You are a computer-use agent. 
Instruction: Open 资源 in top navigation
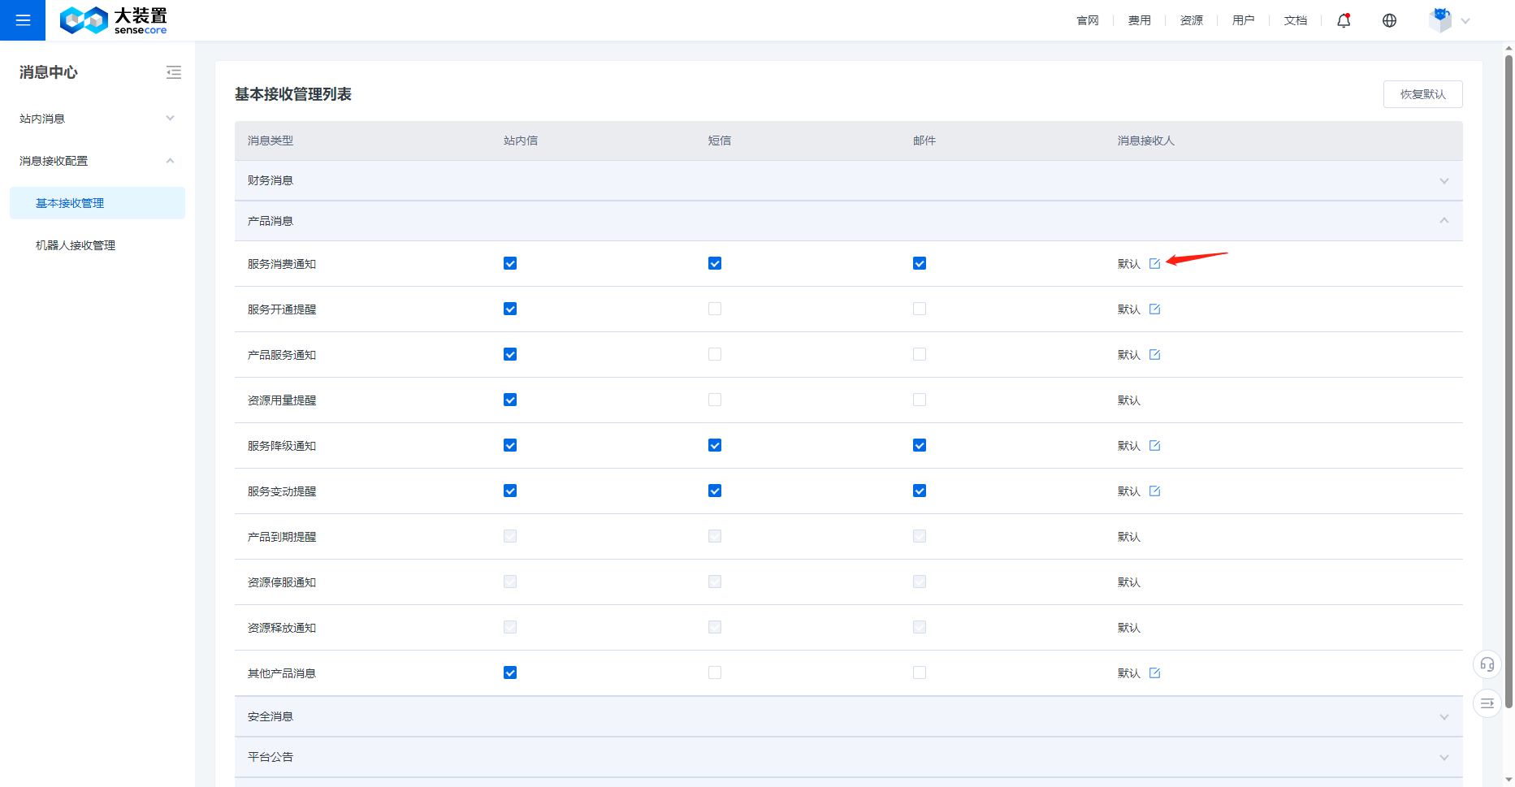point(1192,20)
